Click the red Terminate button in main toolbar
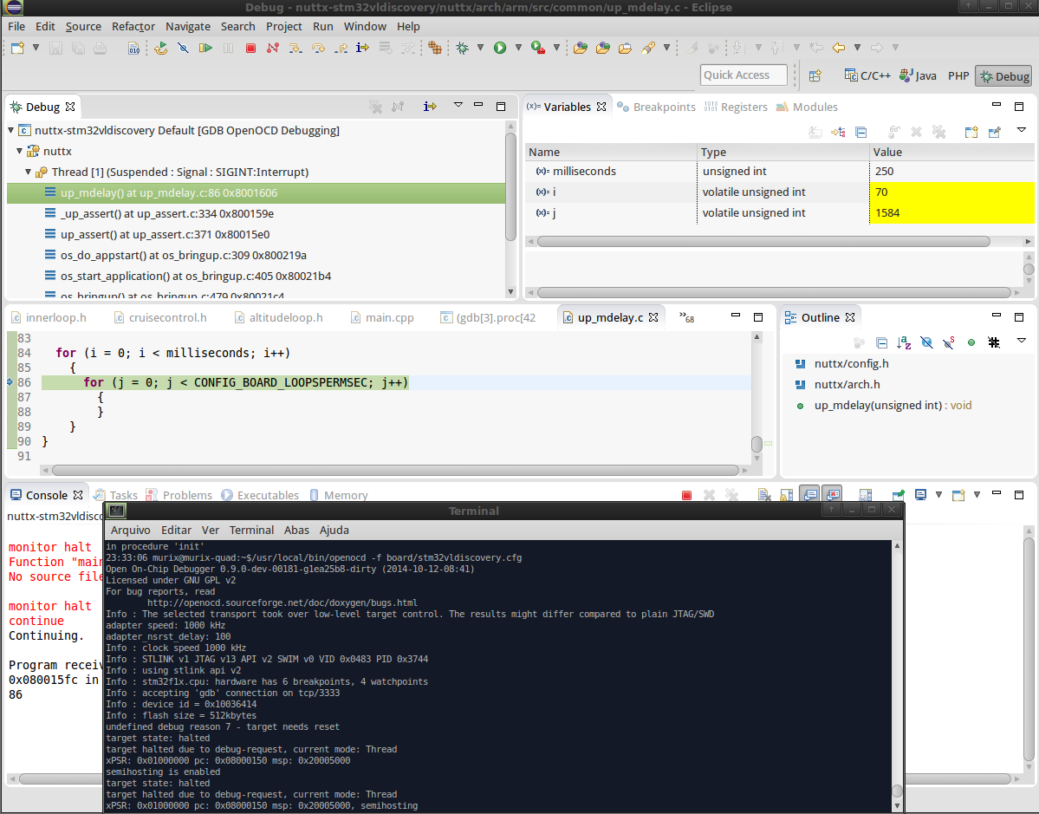Screen dimensions: 1039x814 pyautogui.click(x=250, y=48)
